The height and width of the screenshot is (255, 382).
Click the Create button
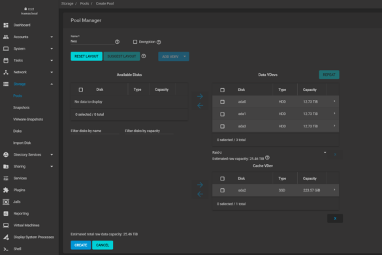click(80, 245)
